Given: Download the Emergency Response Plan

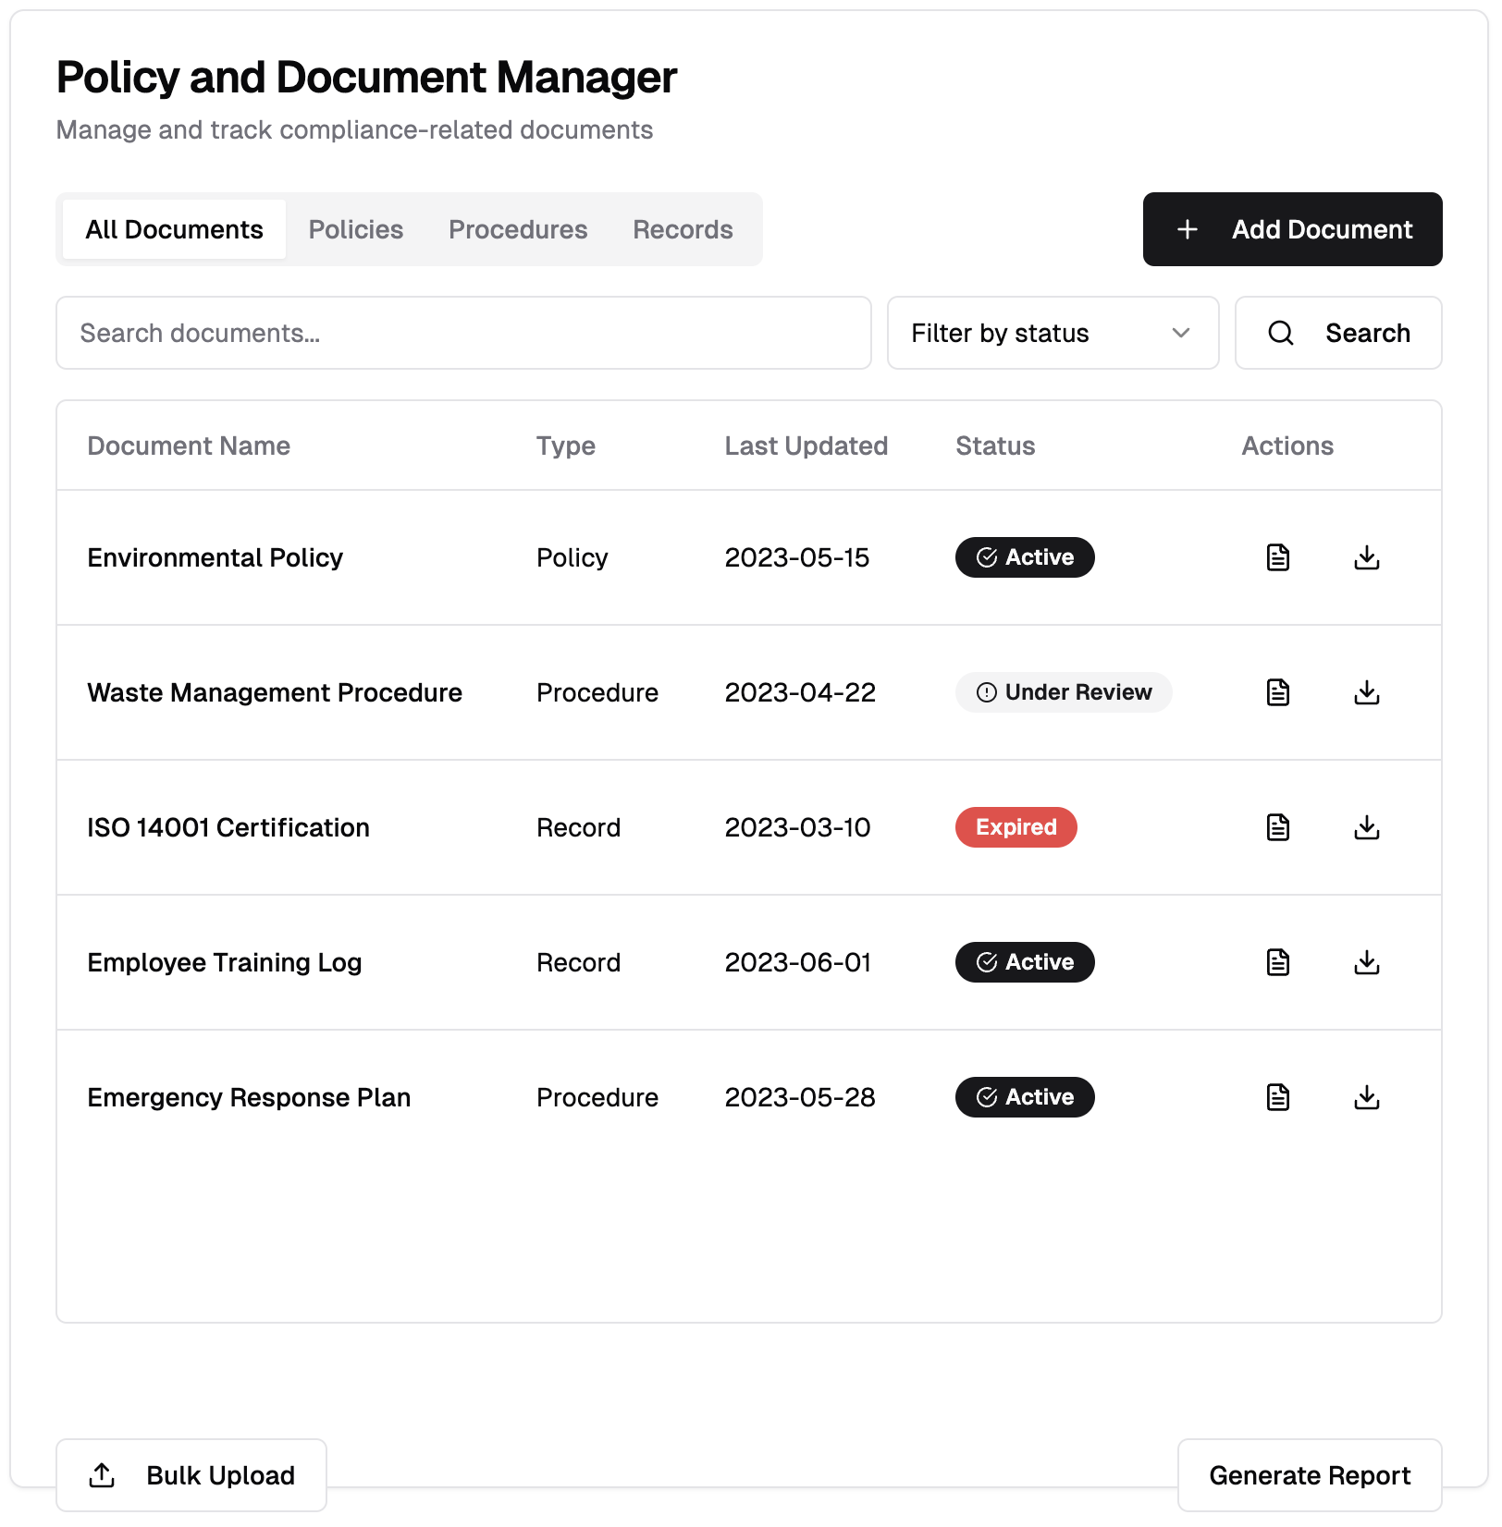Looking at the screenshot, I should pos(1367,1097).
